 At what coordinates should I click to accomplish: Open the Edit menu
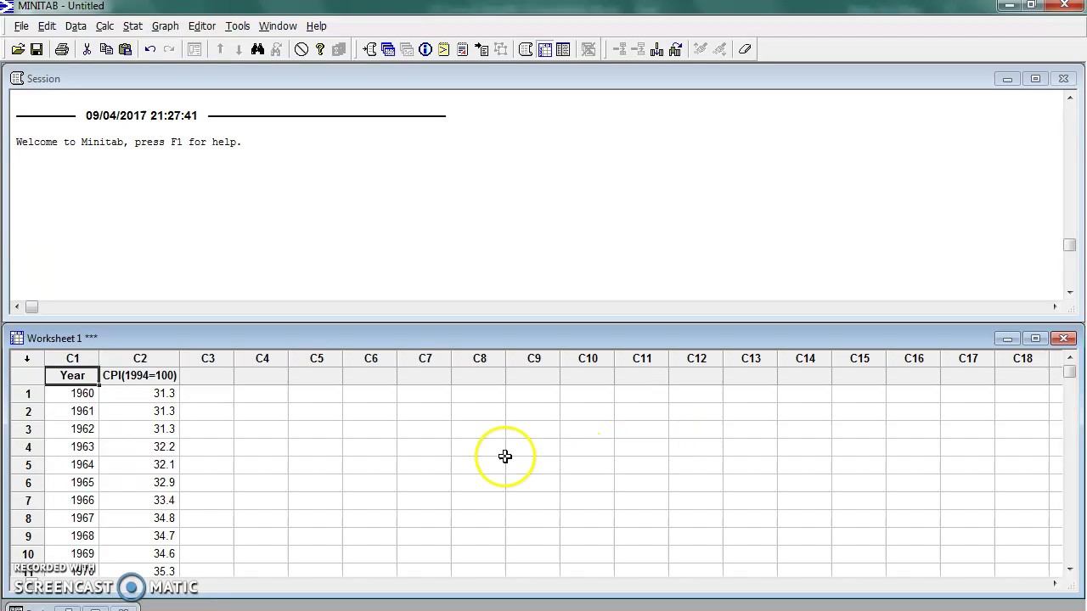[47, 26]
